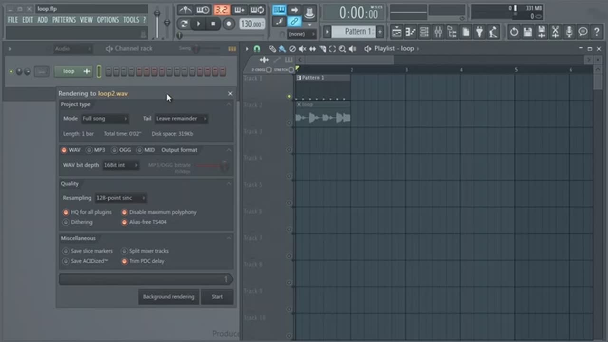Click the microphone recording icon
The height and width of the screenshot is (342, 608).
point(569,32)
